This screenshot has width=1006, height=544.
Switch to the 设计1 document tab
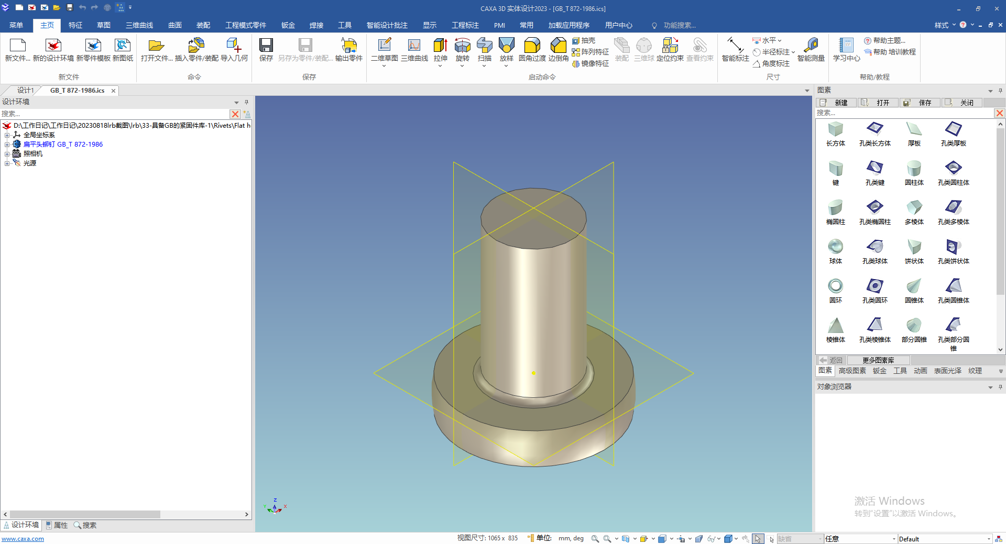point(25,91)
